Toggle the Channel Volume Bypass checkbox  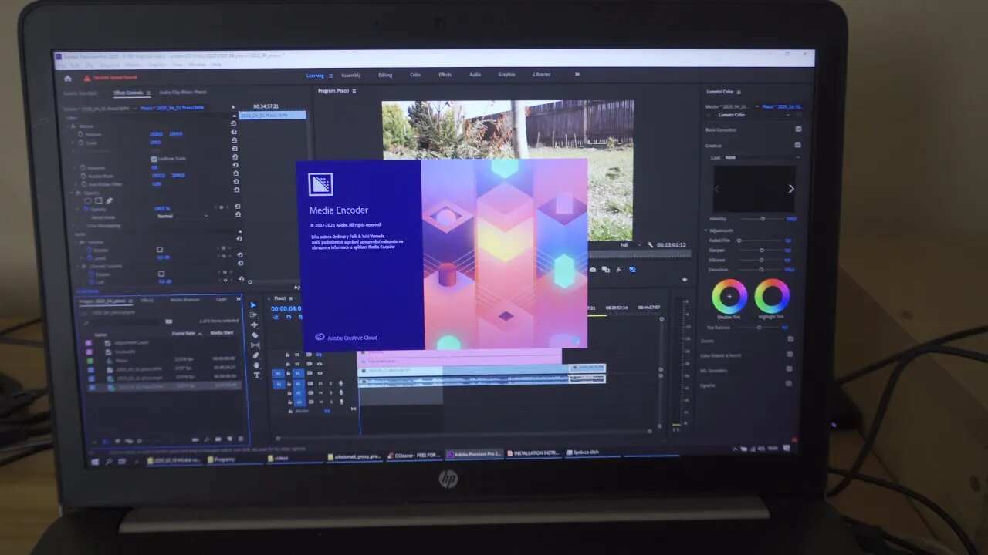point(161,274)
